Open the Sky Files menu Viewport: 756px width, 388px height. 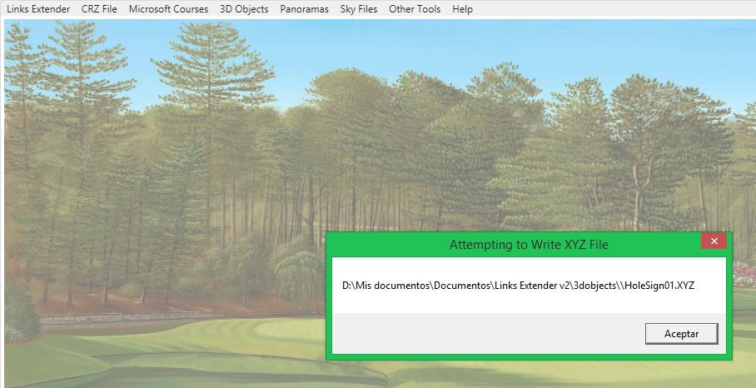click(358, 9)
